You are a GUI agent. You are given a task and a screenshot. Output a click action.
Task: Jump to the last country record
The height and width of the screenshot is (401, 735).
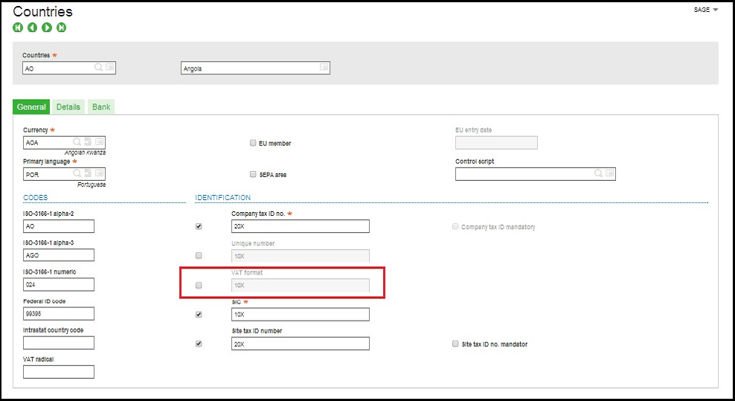point(62,28)
